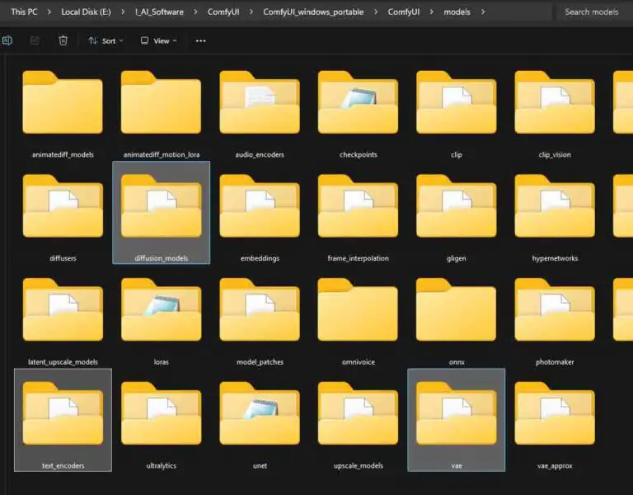The image size is (633, 495).
Task: Go to I_AI_Software in address bar
Action: pos(159,12)
